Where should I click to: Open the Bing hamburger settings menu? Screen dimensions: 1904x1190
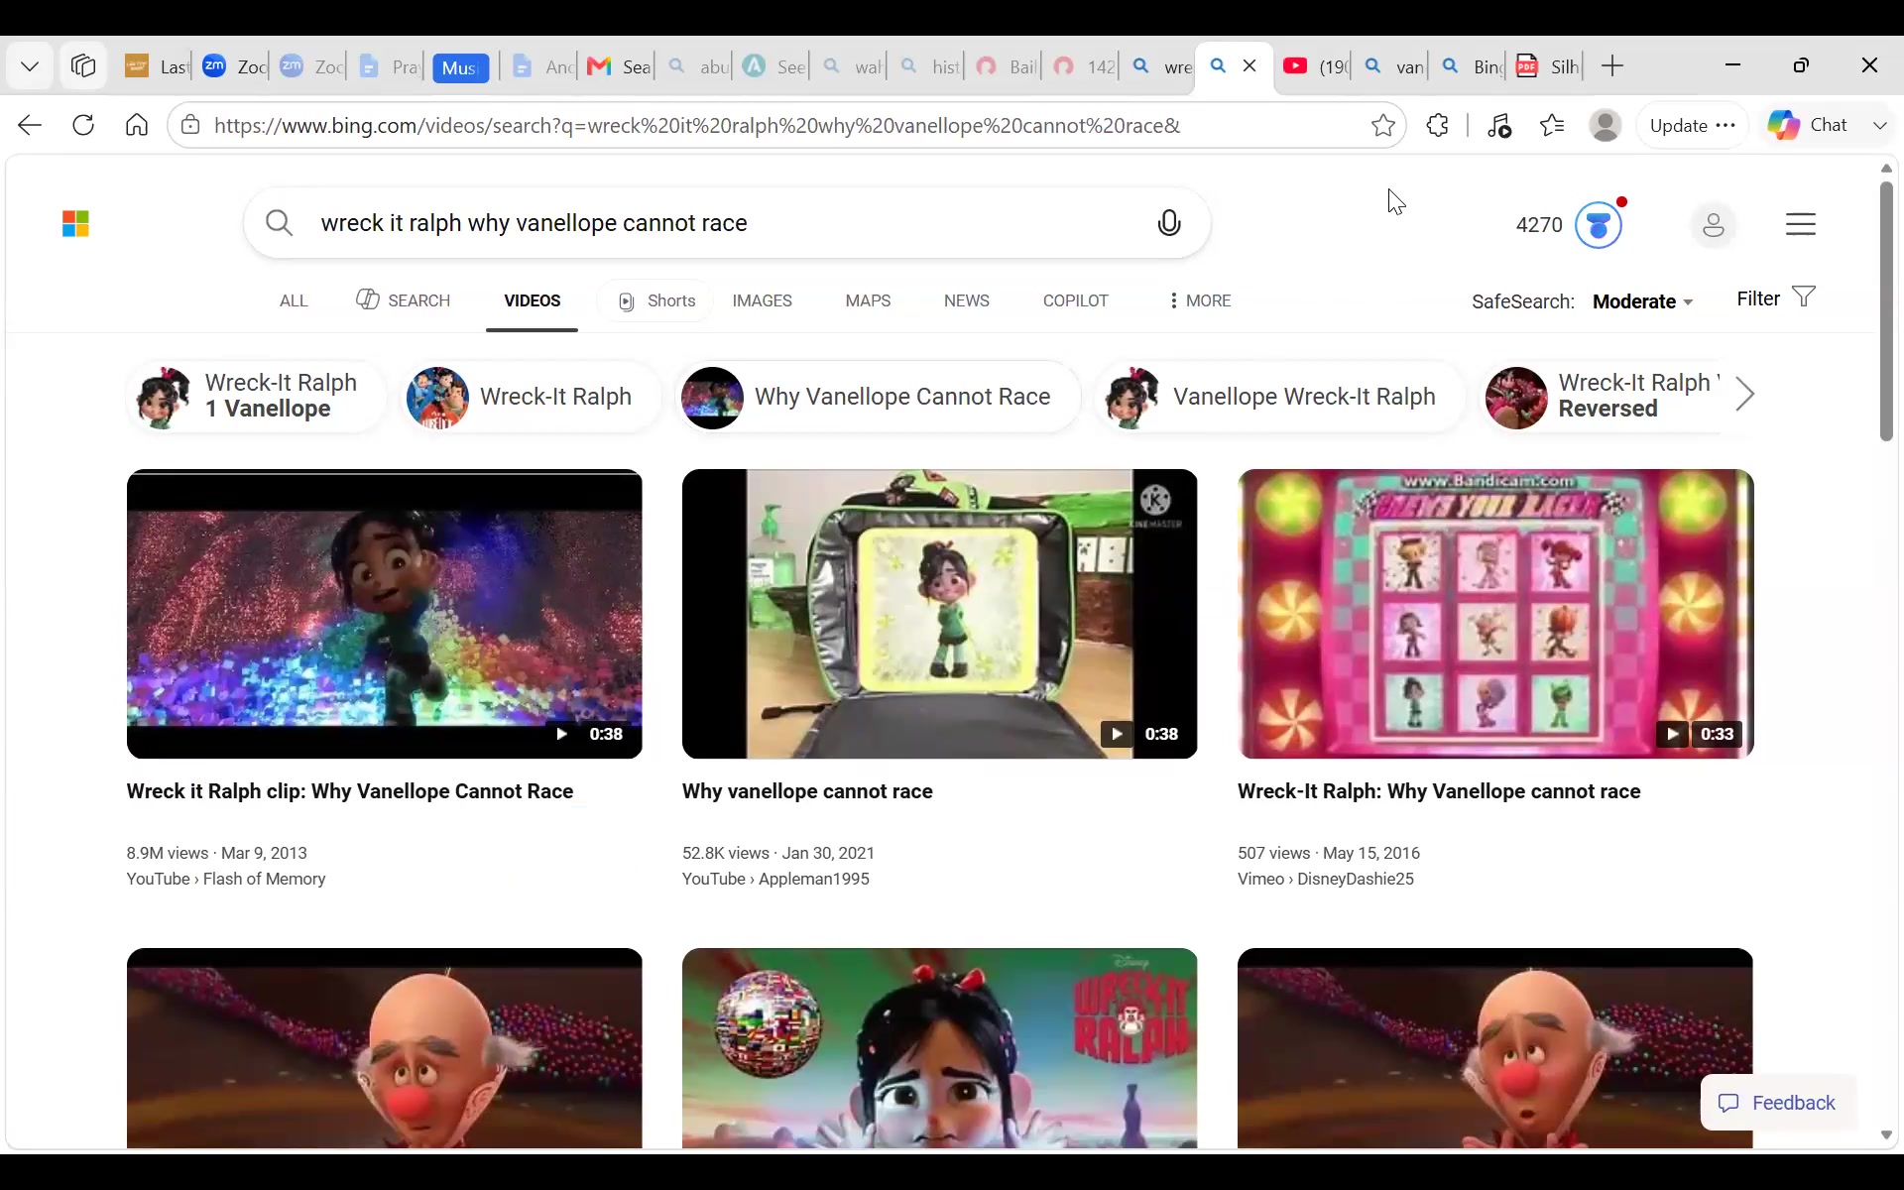1801,224
